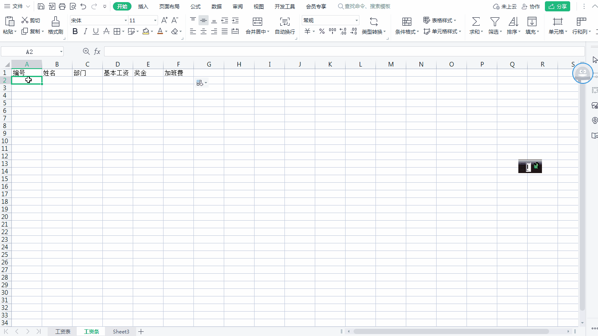Align cell content to bottom

pos(214,20)
